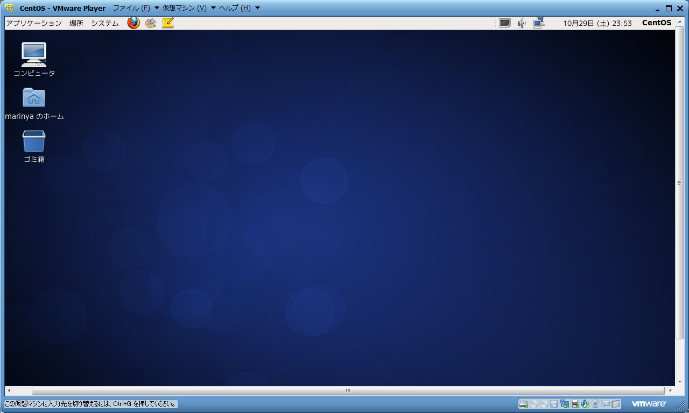The width and height of the screenshot is (689, 413).
Task: Open the コンピュータ desktop icon
Action: tap(34, 55)
